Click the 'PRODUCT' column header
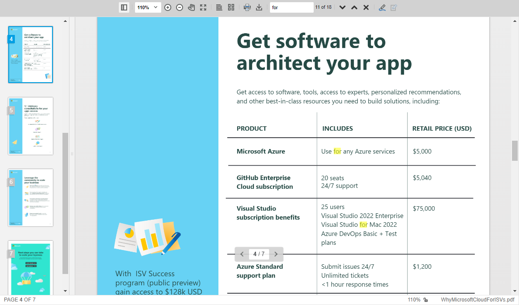This screenshot has height=305, width=519. click(252, 128)
